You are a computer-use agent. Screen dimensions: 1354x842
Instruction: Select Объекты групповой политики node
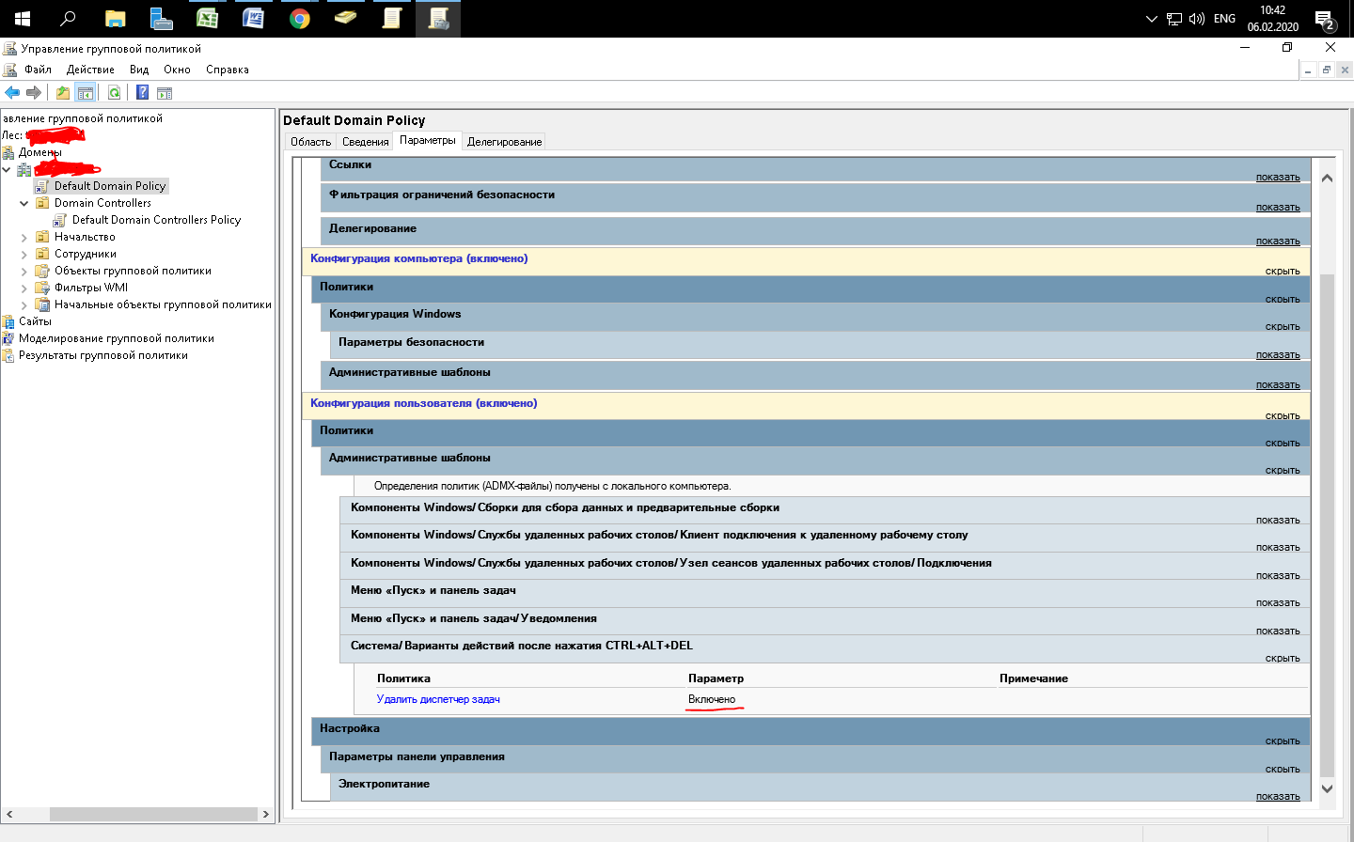[x=133, y=271]
